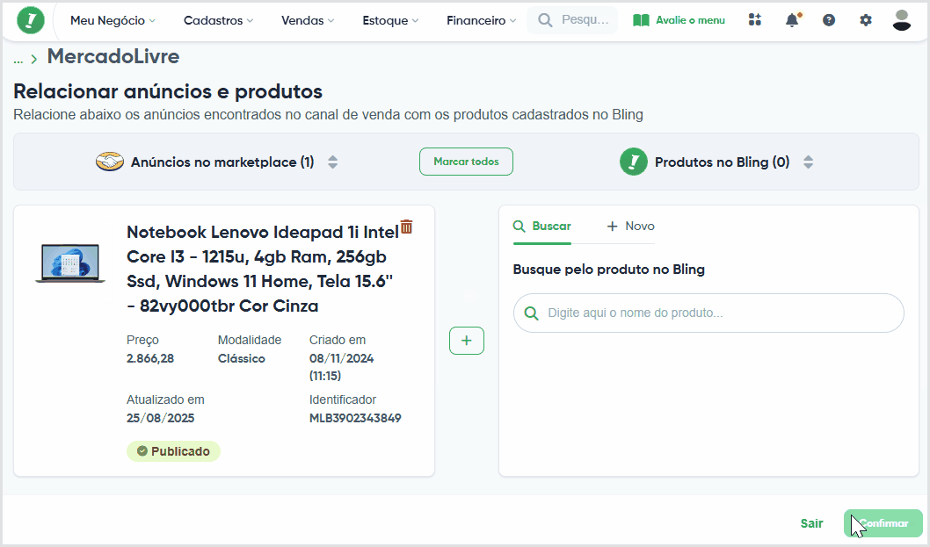Sort the Anúncios no marketplace list
This screenshot has width=930, height=547.
point(333,162)
